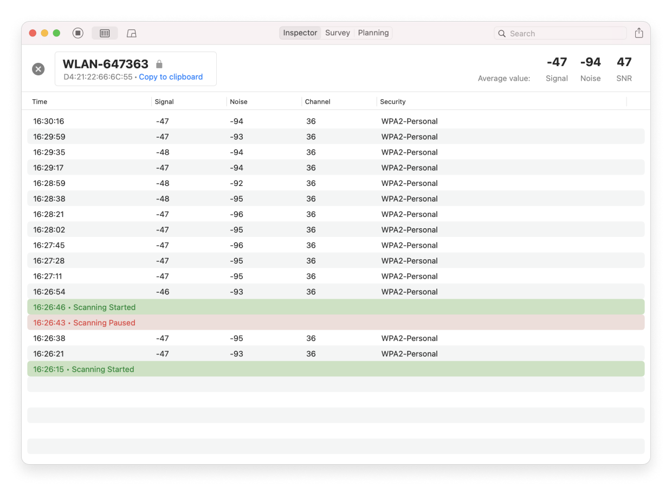Click the average SNR value 47
The image size is (672, 488).
[x=624, y=62]
